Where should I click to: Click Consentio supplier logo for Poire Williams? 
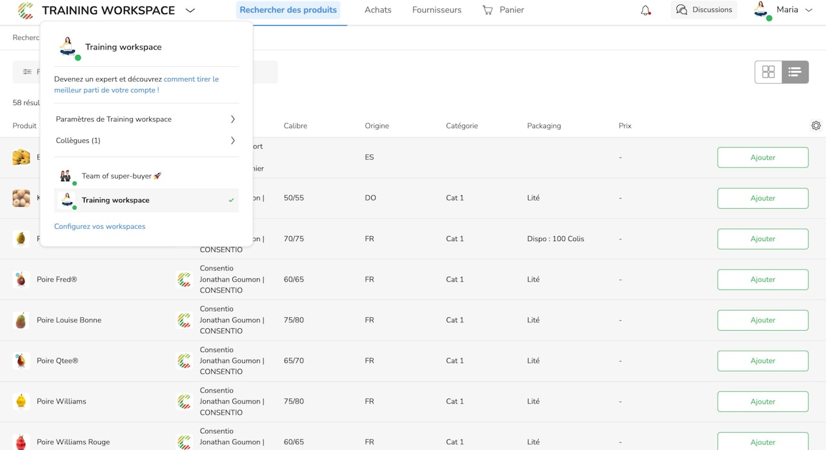(x=185, y=401)
